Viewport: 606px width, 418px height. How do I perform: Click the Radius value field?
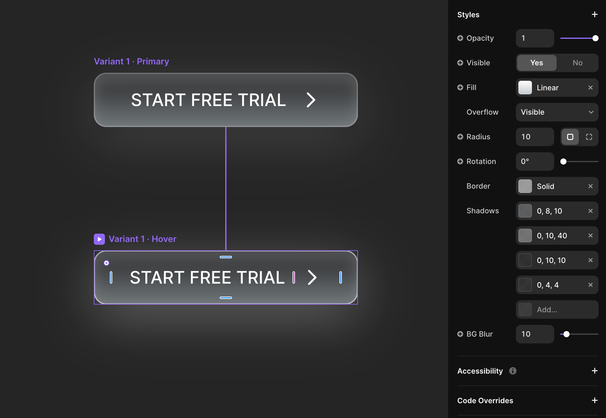pos(535,137)
